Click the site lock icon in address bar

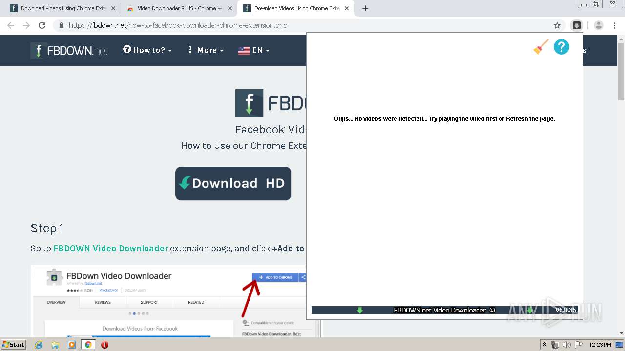pyautogui.click(x=62, y=25)
